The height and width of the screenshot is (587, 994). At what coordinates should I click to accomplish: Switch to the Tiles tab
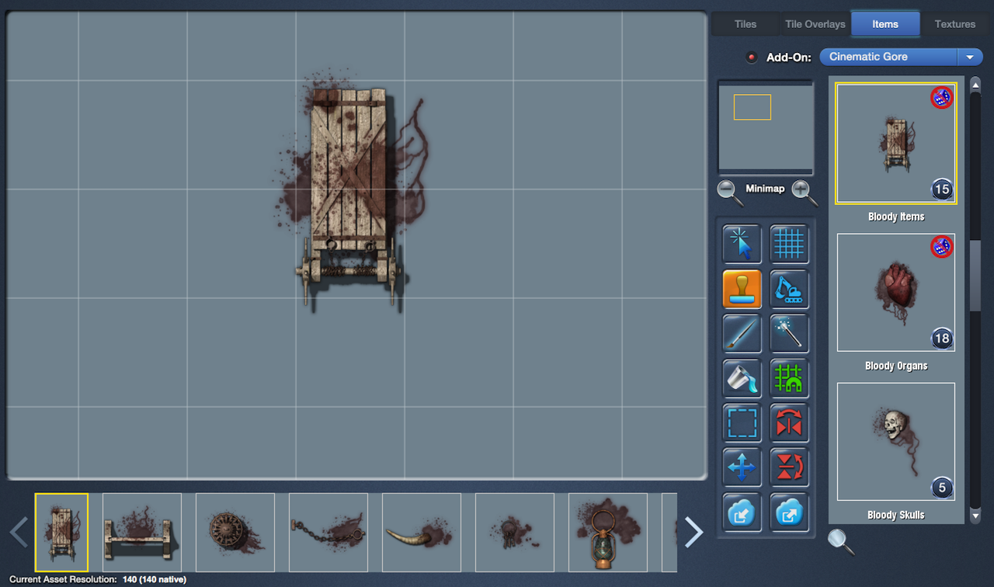pyautogui.click(x=745, y=24)
